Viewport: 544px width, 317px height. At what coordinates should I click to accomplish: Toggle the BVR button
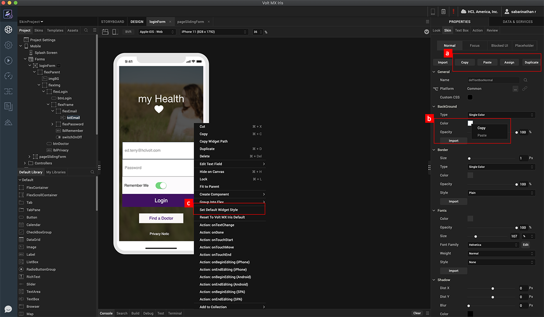(129, 32)
